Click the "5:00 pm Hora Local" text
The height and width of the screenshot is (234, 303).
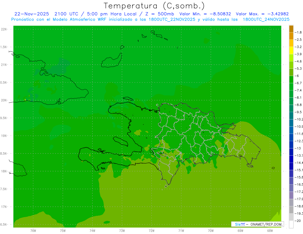[111, 14]
